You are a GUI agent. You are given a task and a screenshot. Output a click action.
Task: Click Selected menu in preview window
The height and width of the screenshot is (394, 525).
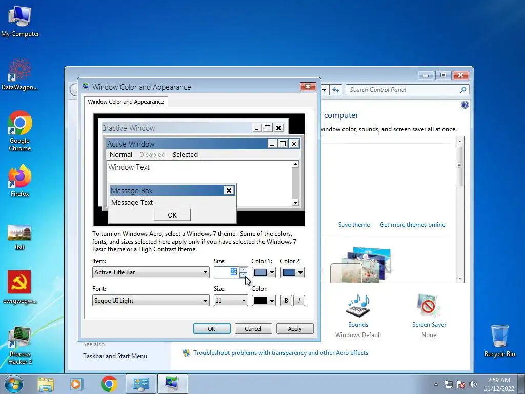185,154
